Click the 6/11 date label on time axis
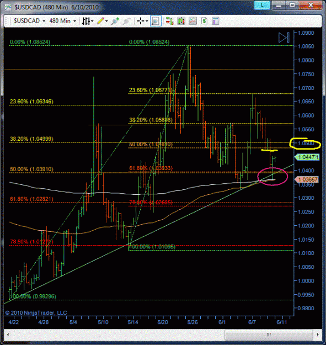This screenshot has width=326, height=345. 281,322
